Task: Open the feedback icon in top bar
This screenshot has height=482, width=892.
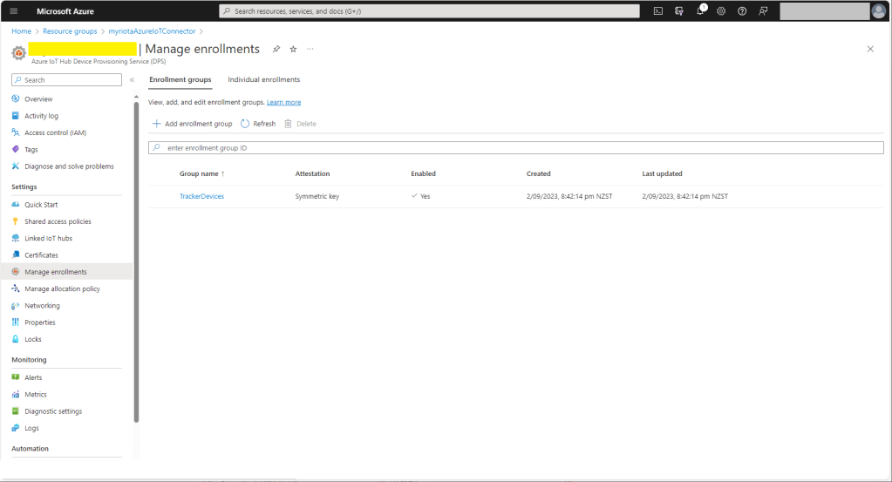Action: 763,11
